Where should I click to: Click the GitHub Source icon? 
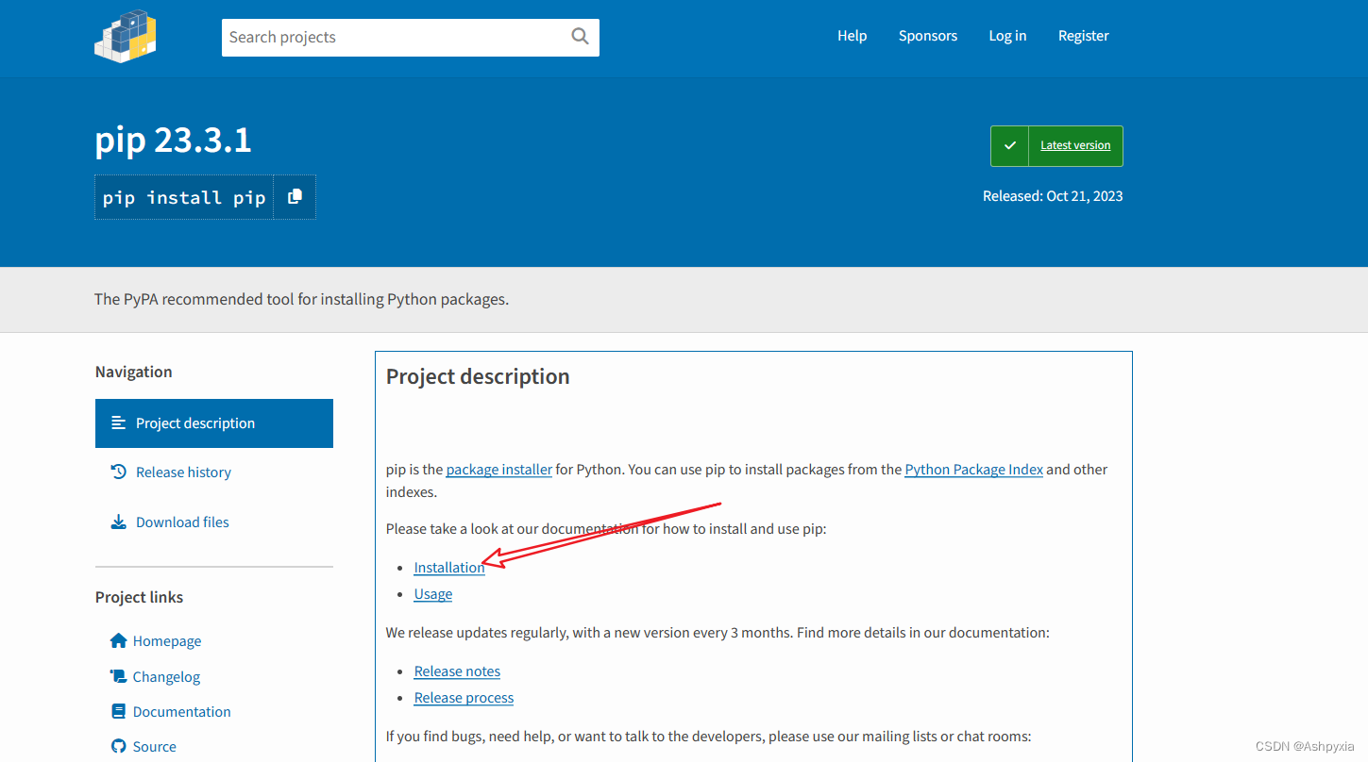(x=119, y=746)
